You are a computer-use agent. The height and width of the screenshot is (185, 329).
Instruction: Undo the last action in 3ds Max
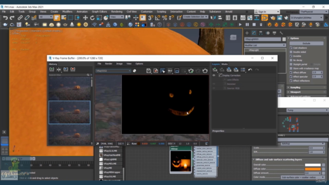pyautogui.click(x=5, y=18)
